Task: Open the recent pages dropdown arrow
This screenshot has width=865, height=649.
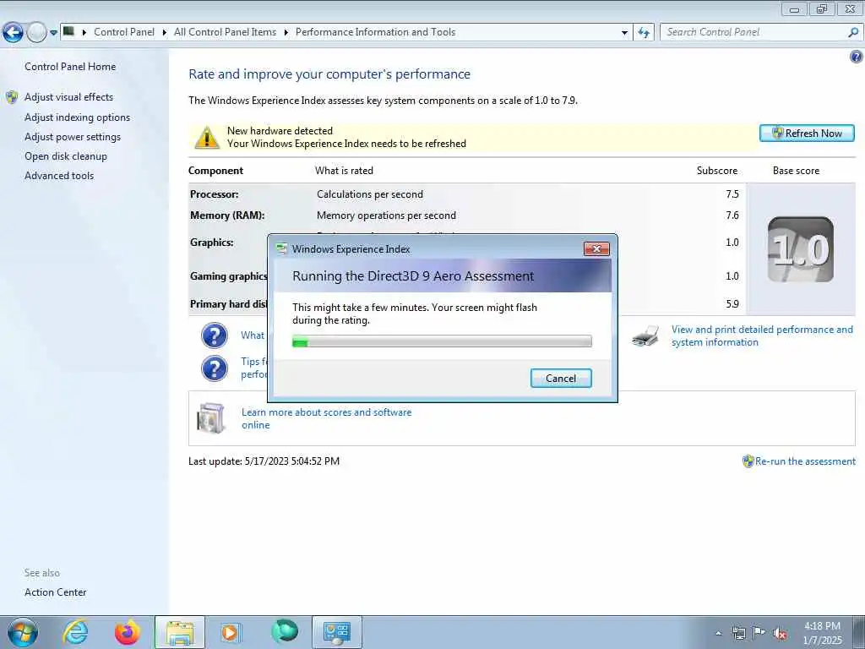Action: point(53,33)
